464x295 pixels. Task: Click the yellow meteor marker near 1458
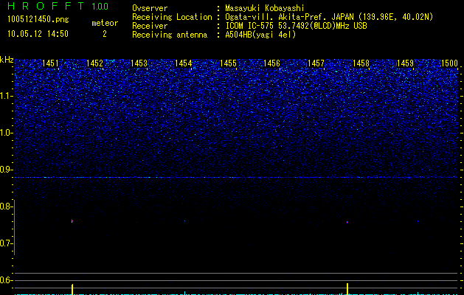[347, 289]
